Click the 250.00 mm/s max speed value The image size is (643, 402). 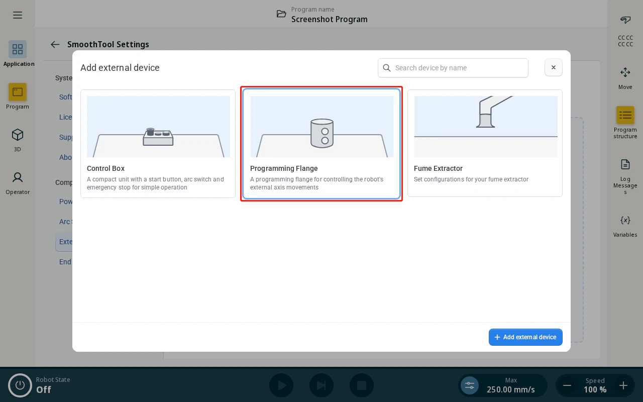tap(511, 389)
